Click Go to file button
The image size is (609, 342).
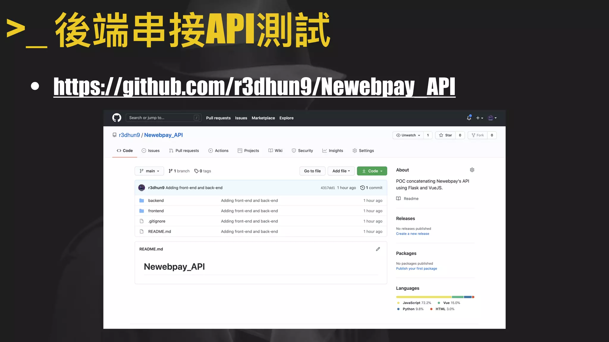tap(312, 171)
